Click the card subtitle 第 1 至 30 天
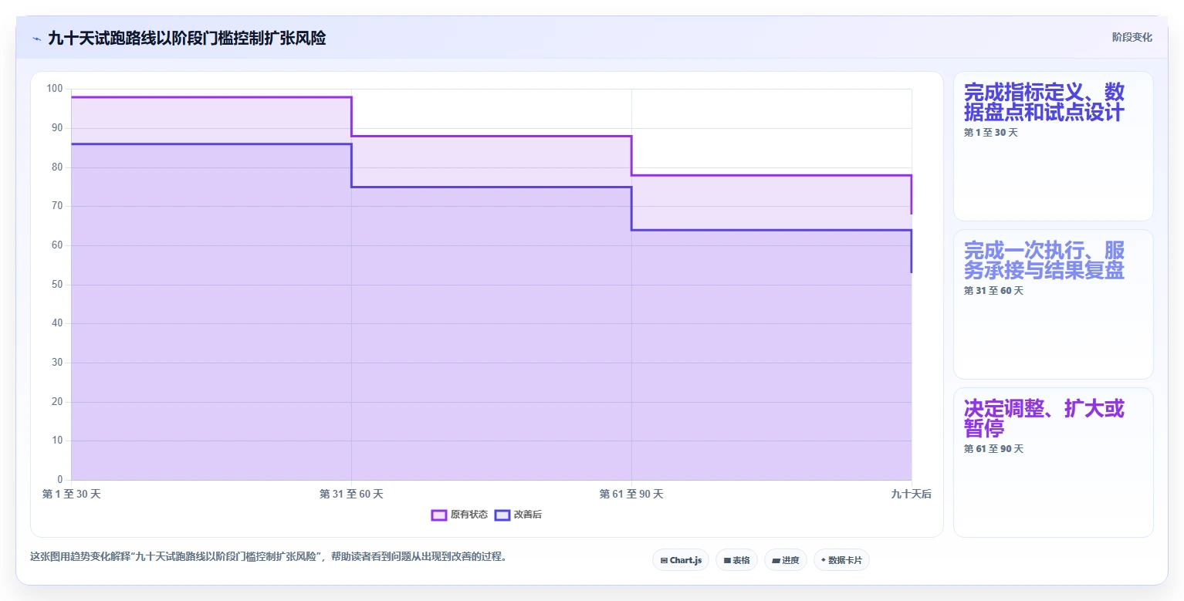This screenshot has height=601, width=1184. pos(991,133)
